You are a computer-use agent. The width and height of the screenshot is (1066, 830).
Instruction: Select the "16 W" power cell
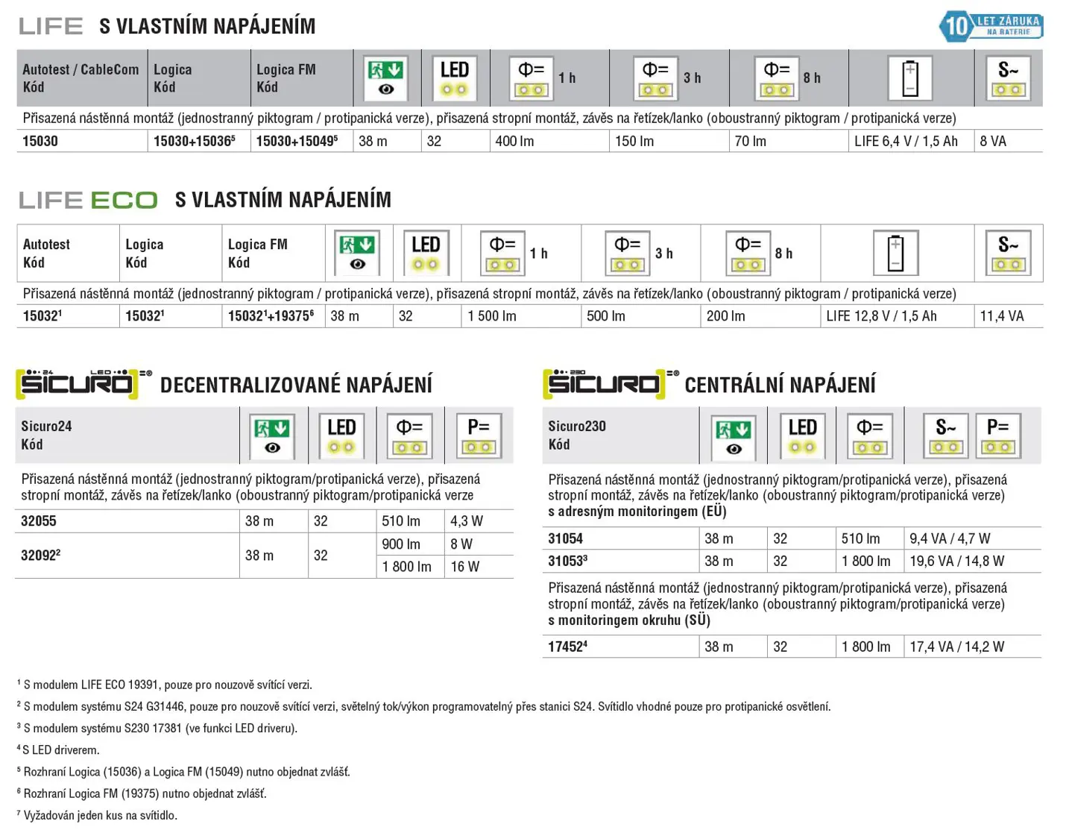(x=479, y=567)
